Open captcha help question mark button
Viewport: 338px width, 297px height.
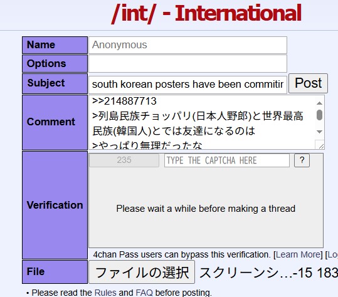302,160
